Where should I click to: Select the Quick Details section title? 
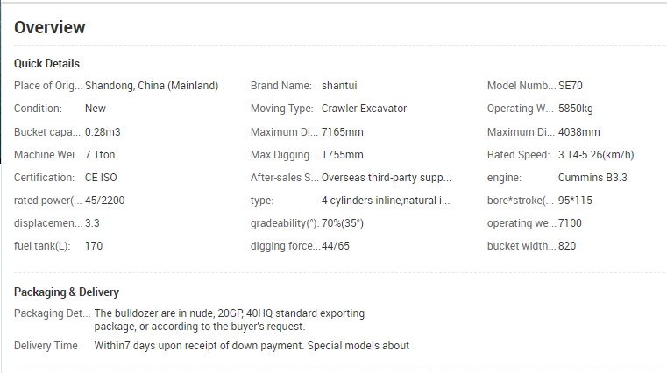coord(46,63)
